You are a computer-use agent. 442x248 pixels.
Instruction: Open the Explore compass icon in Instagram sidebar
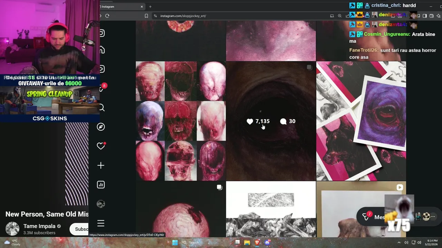point(101,127)
